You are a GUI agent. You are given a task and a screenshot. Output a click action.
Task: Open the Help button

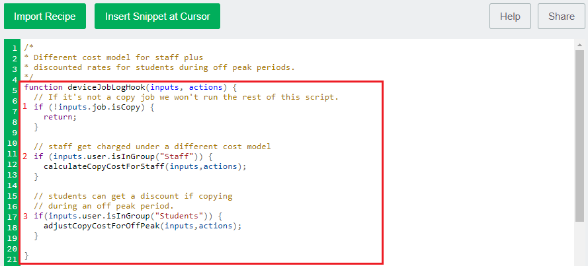tap(510, 17)
